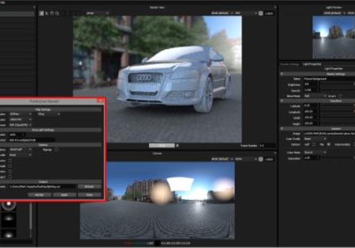Click the Area Light format text field

(x=32, y=140)
